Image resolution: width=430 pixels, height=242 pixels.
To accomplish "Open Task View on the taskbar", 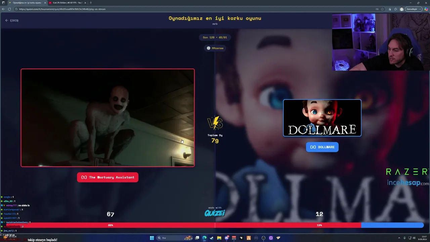I will (197, 238).
